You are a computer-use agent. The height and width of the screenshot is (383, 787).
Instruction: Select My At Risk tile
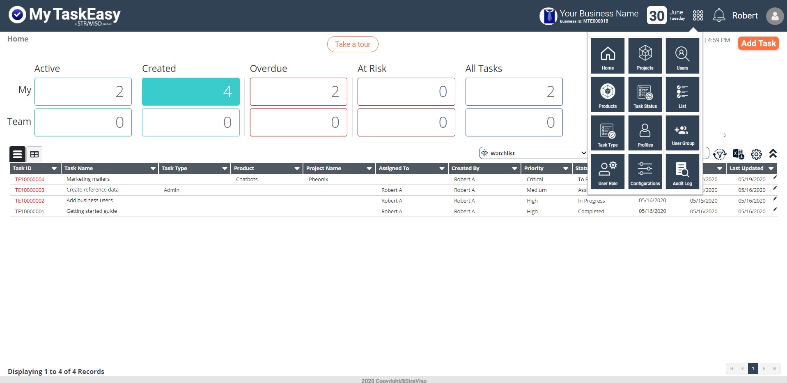coord(406,92)
